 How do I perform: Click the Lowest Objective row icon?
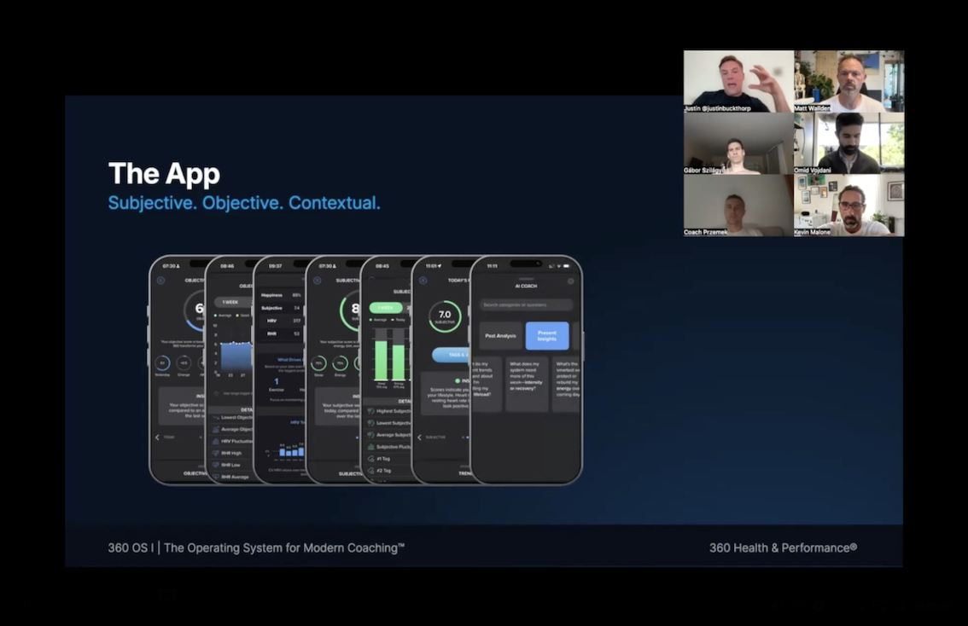pos(215,418)
